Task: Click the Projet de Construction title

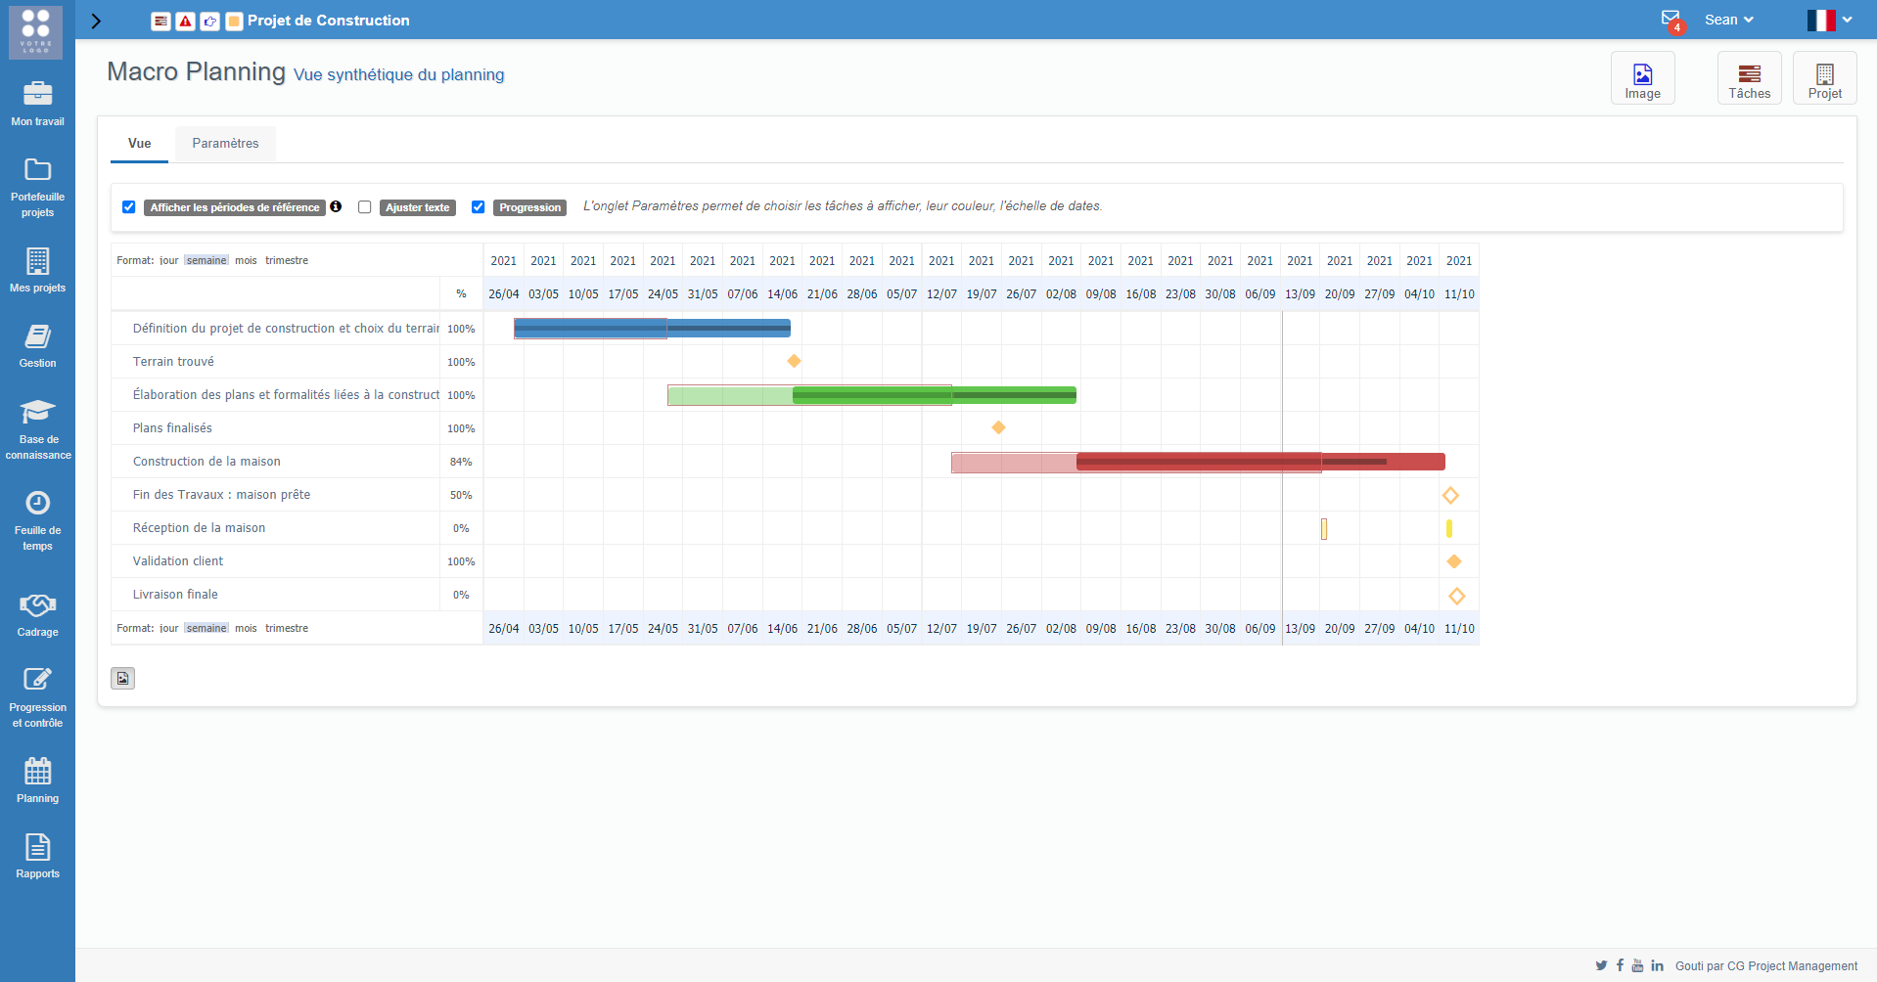Action: click(328, 21)
